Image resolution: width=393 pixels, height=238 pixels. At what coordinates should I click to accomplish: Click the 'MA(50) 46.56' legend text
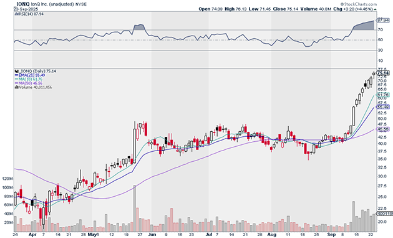click(31, 83)
